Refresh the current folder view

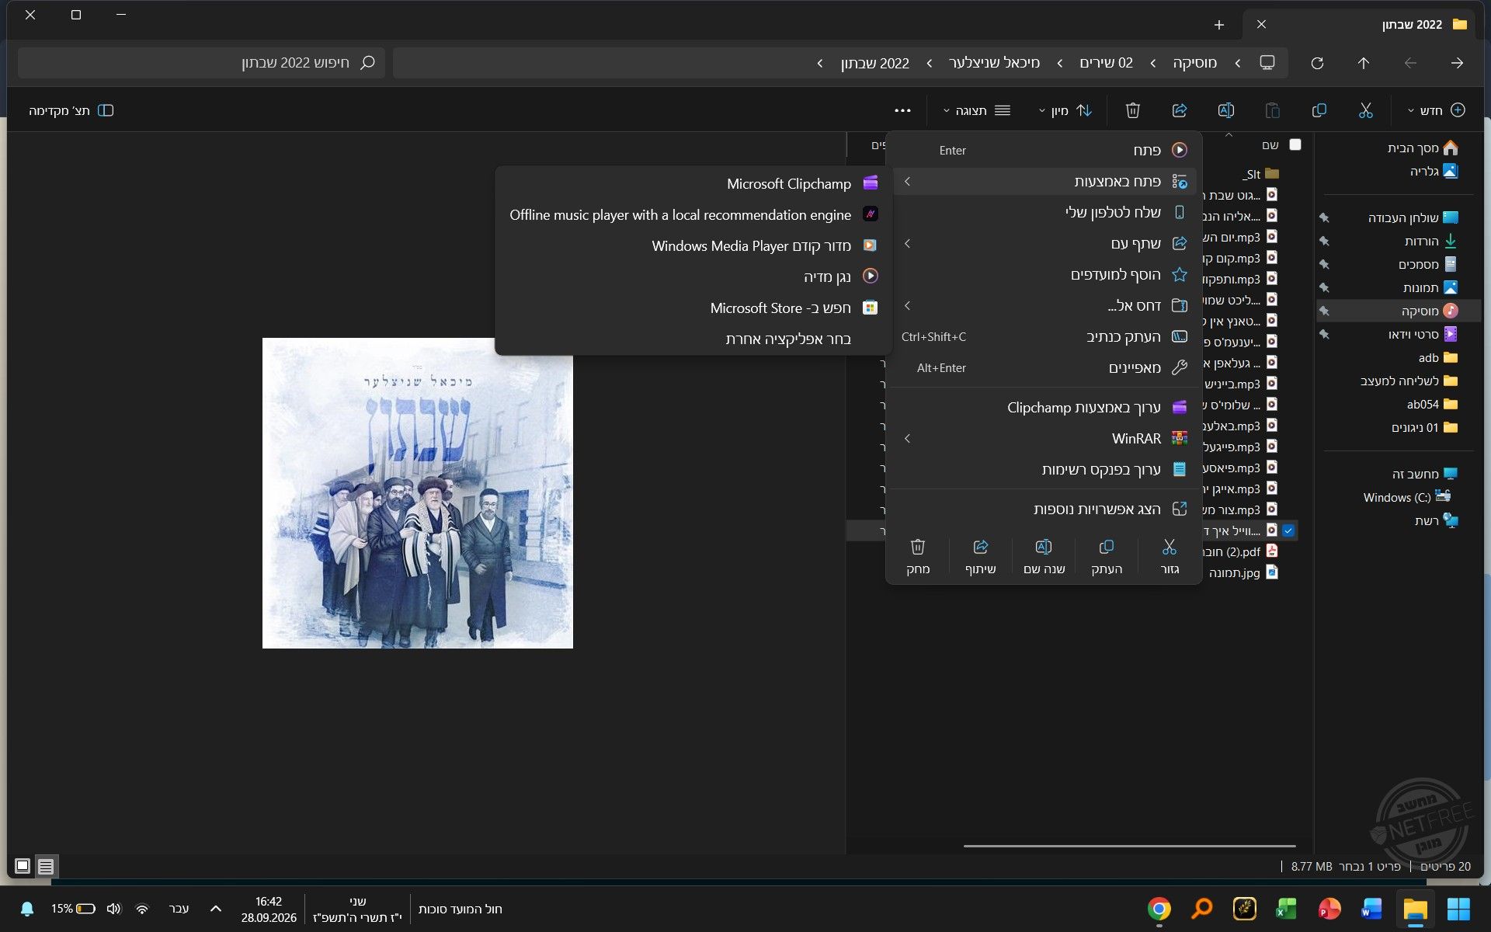pyautogui.click(x=1317, y=63)
